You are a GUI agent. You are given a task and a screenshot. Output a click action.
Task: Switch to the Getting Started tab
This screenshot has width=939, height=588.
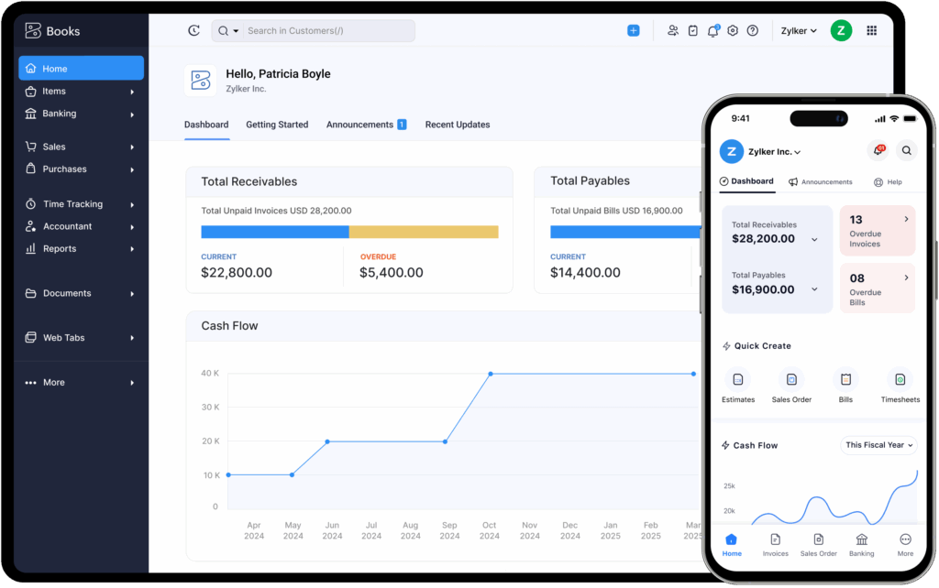pos(277,125)
